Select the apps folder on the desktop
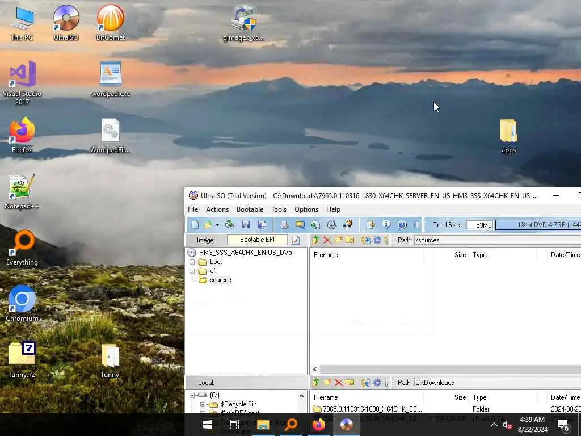The image size is (581, 436). point(508,136)
